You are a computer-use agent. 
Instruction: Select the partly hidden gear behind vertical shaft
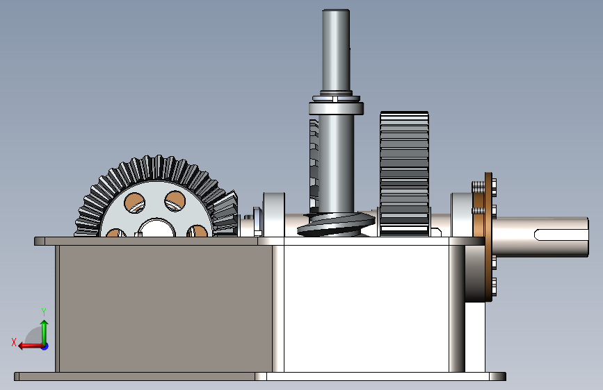tap(314, 165)
